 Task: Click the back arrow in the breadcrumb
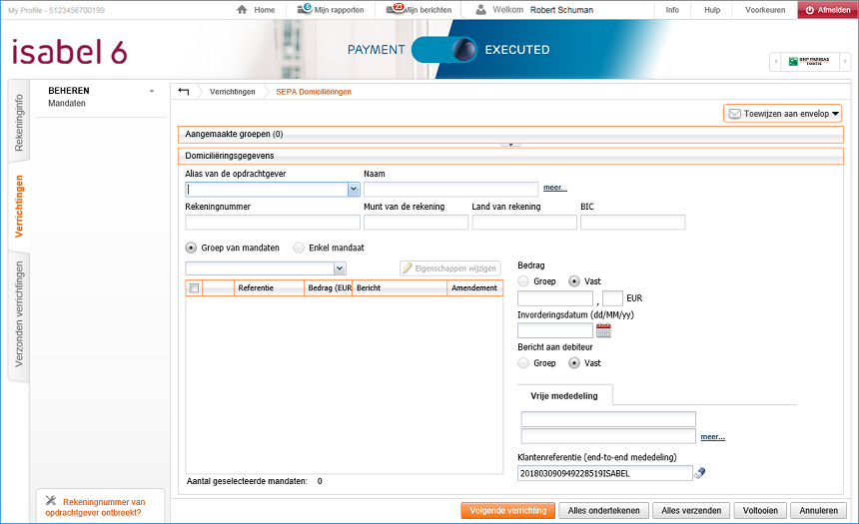pos(184,92)
